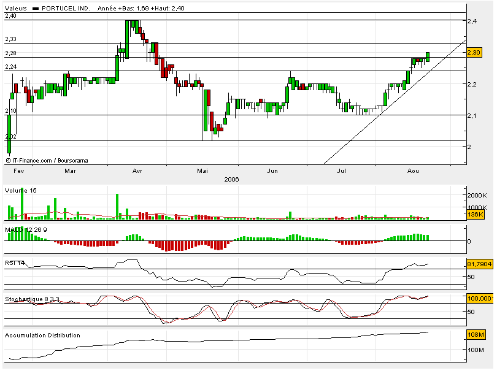Click the 100M accumulation axis label
The width and height of the screenshot is (497, 376).
point(476,350)
